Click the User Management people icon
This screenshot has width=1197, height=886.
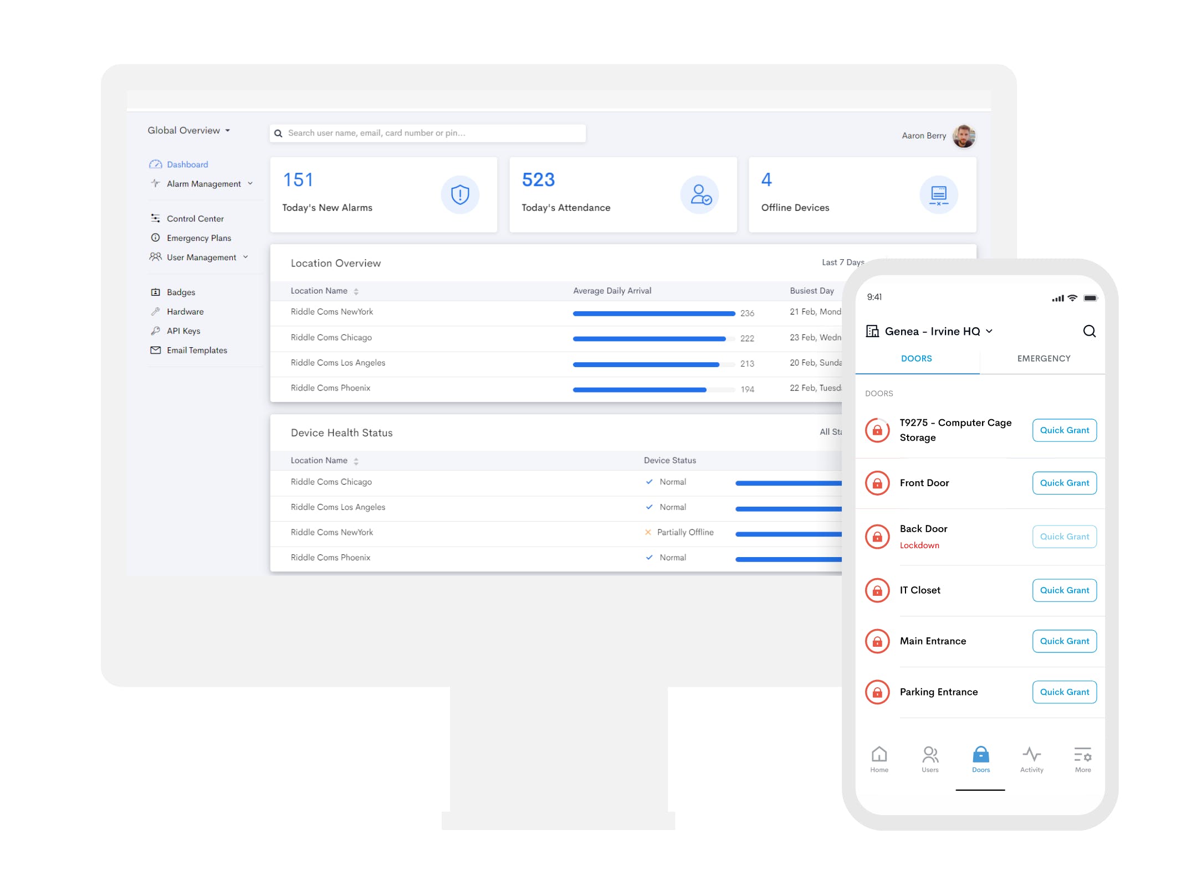[155, 257]
